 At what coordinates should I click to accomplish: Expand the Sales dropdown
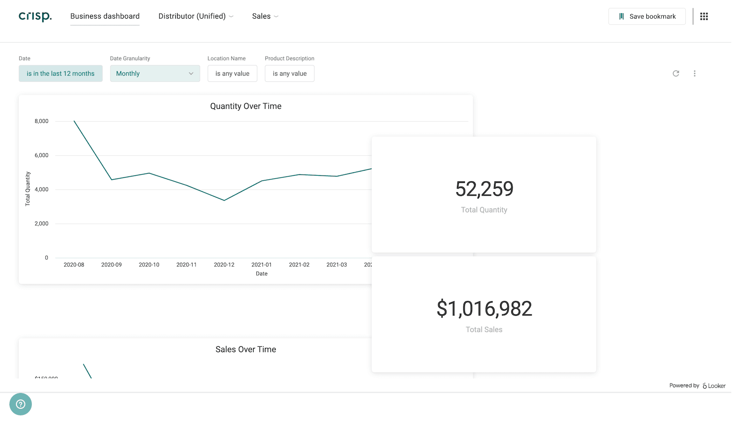(265, 16)
